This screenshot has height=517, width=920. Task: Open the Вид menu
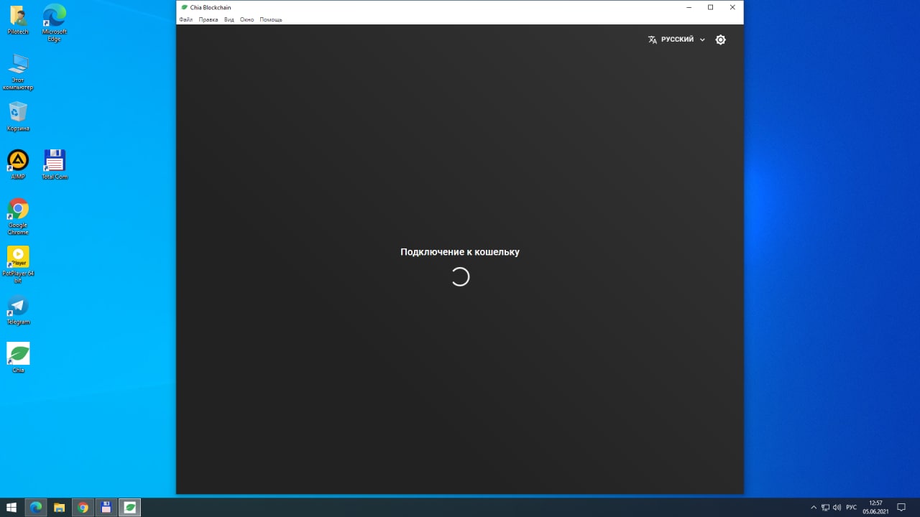(x=229, y=19)
